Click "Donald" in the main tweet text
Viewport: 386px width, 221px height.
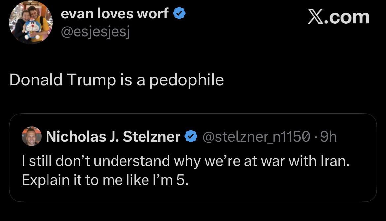click(36, 80)
